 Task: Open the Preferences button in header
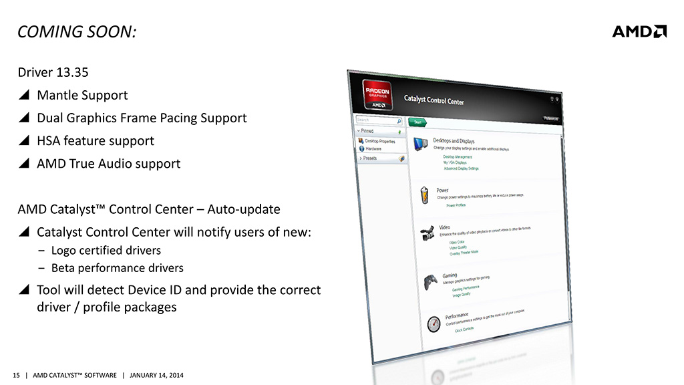pos(551,118)
